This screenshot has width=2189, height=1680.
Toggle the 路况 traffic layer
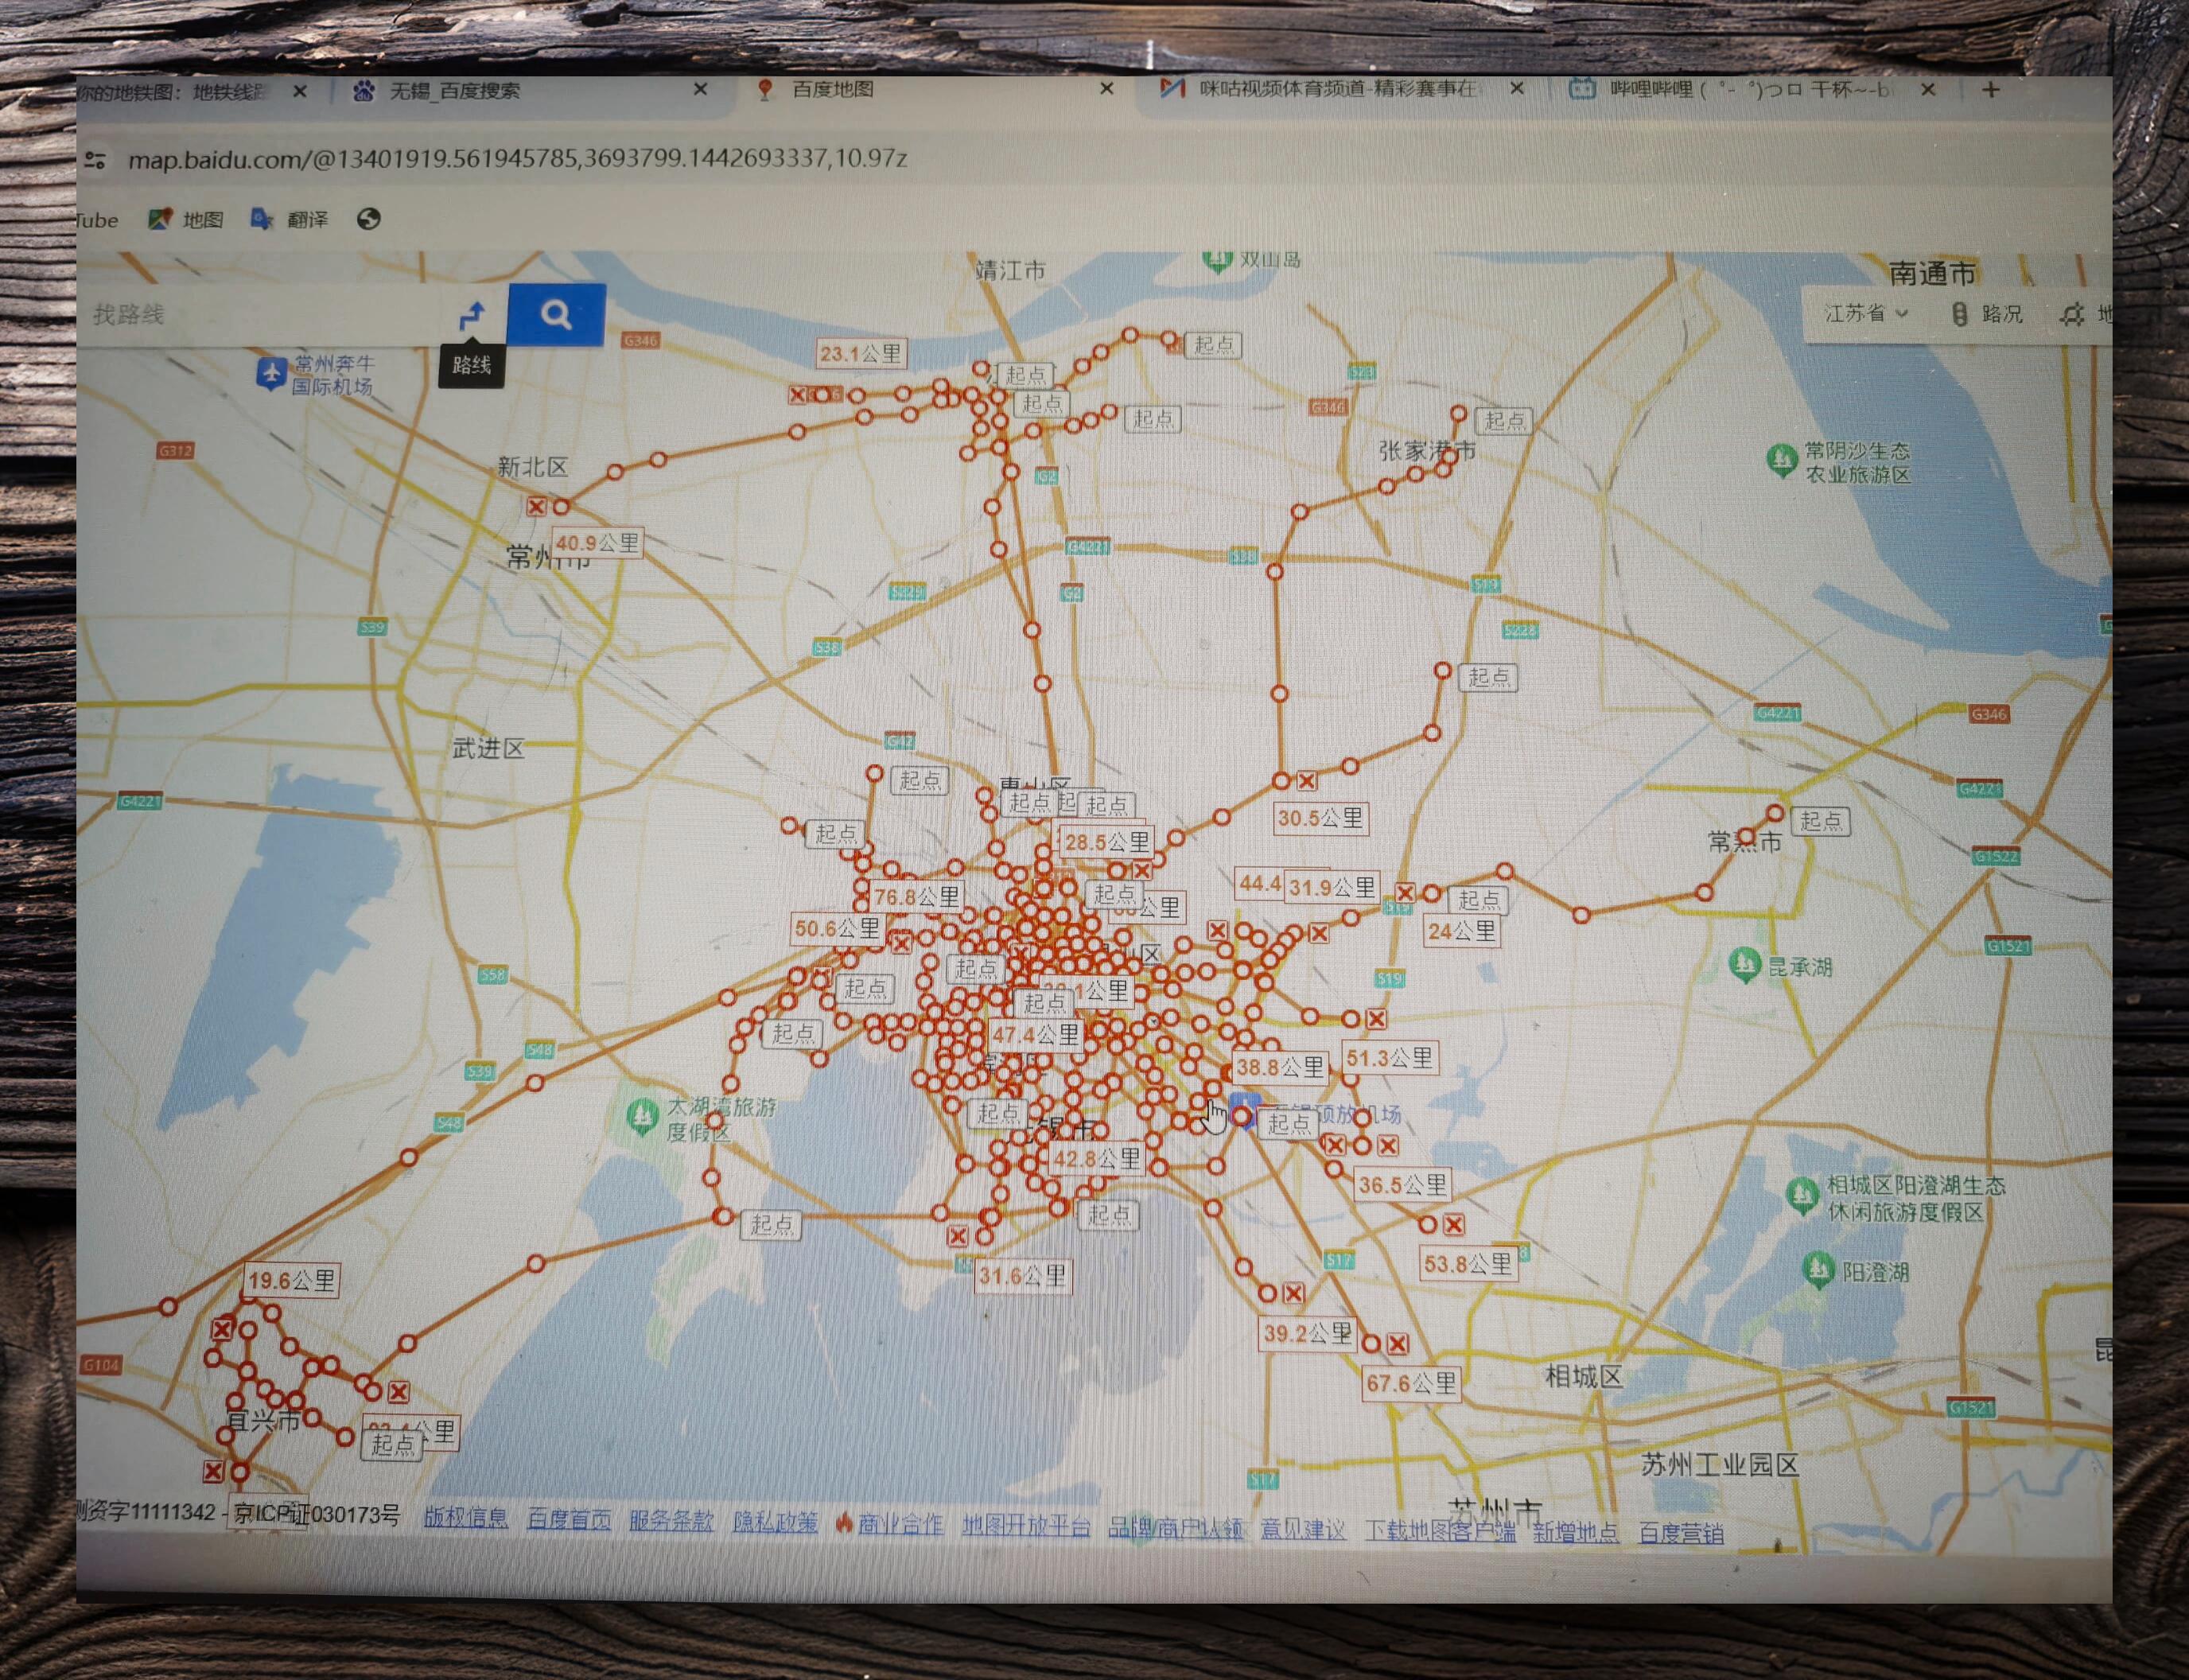[x=1988, y=313]
